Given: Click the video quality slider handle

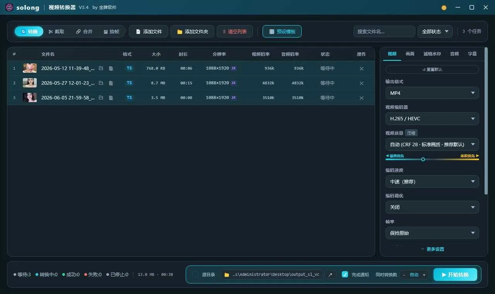Looking at the screenshot, I should (423, 159).
